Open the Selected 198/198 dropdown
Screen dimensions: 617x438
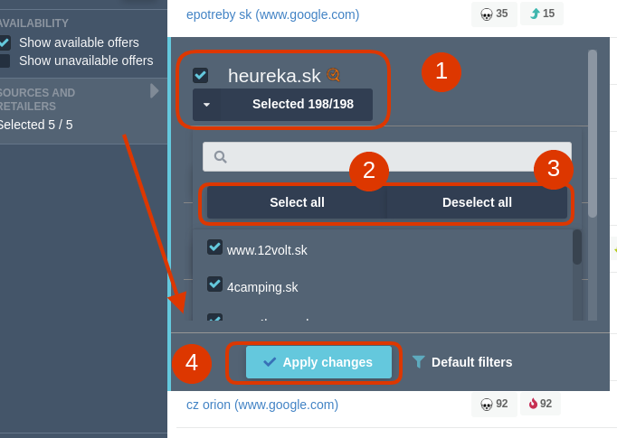point(282,105)
